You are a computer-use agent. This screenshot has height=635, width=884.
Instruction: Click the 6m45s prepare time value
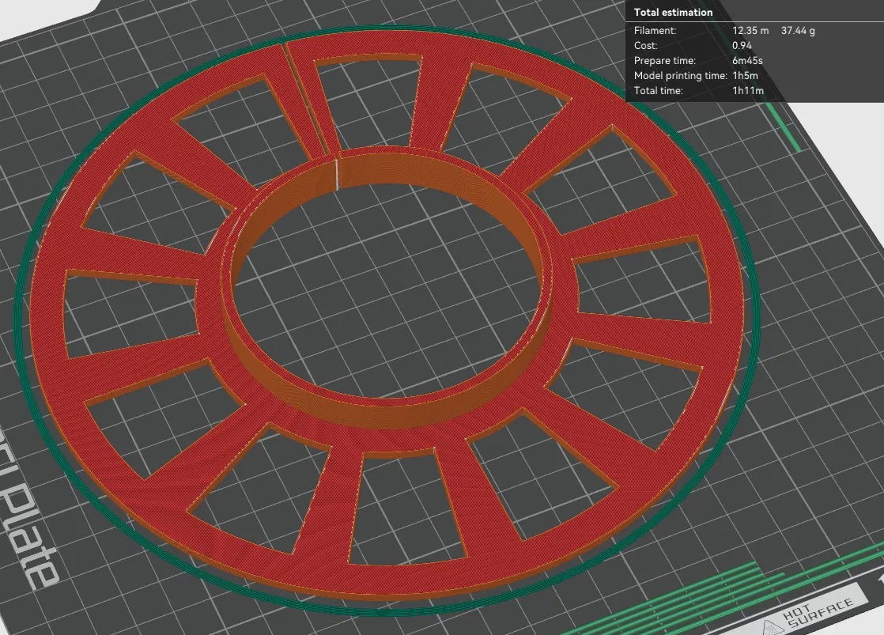(747, 60)
